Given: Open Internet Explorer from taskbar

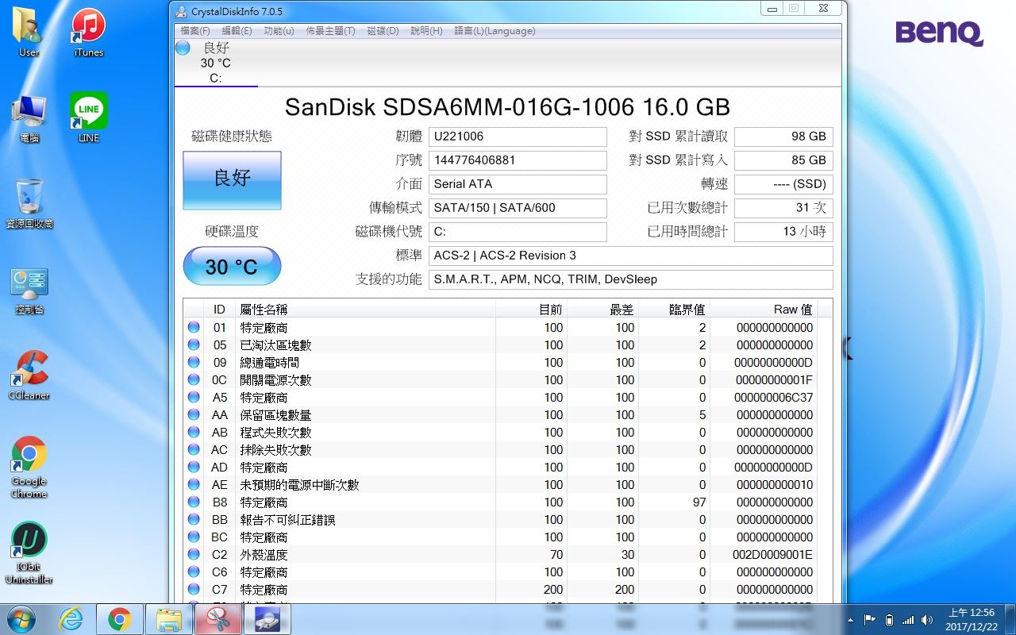Looking at the screenshot, I should pos(71,619).
